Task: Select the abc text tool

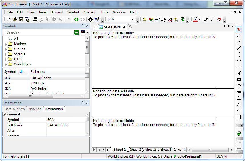Action: [239, 92]
